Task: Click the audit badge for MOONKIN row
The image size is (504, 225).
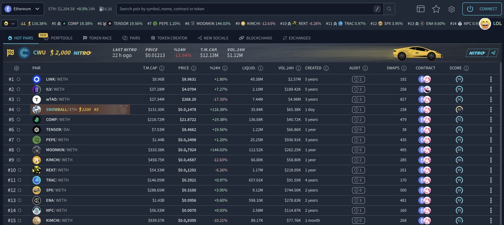Action: 359,150
